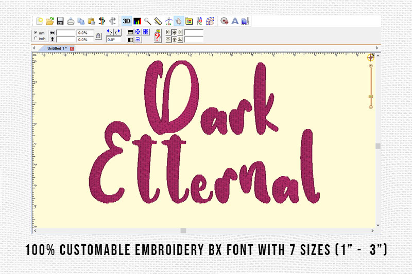The width and height of the screenshot is (412, 274).
Task: Click the fit-to-hoop boxed arrows icon
Action: coord(146,32)
